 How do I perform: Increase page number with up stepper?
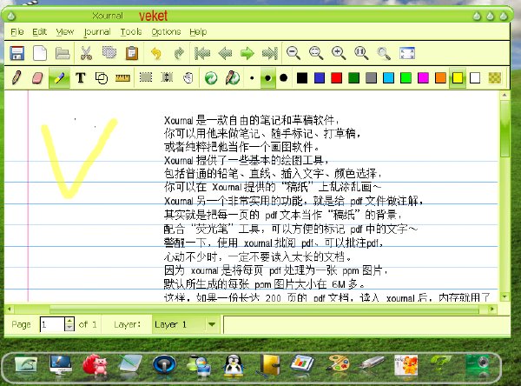[x=69, y=321]
